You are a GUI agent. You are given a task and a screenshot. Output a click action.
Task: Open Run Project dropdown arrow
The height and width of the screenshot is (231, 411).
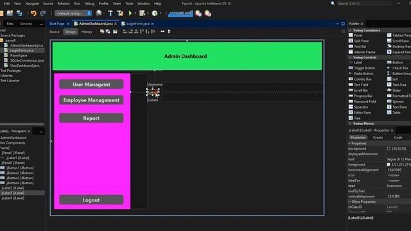pos(136,13)
